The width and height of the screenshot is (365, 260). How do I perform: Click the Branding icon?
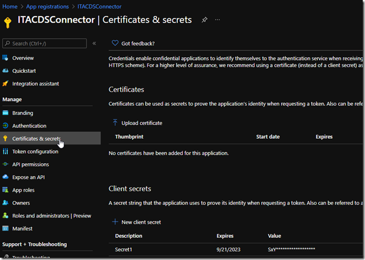5,113
